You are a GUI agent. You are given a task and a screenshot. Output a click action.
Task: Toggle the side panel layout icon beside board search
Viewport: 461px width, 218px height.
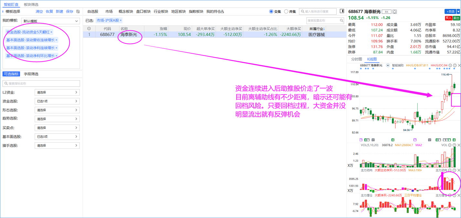(342, 11)
